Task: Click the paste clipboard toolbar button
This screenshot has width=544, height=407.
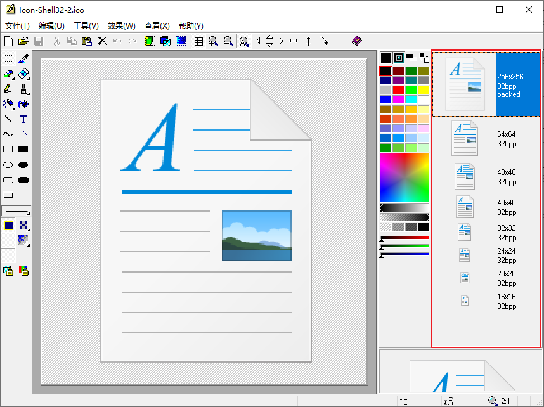Action: point(87,41)
